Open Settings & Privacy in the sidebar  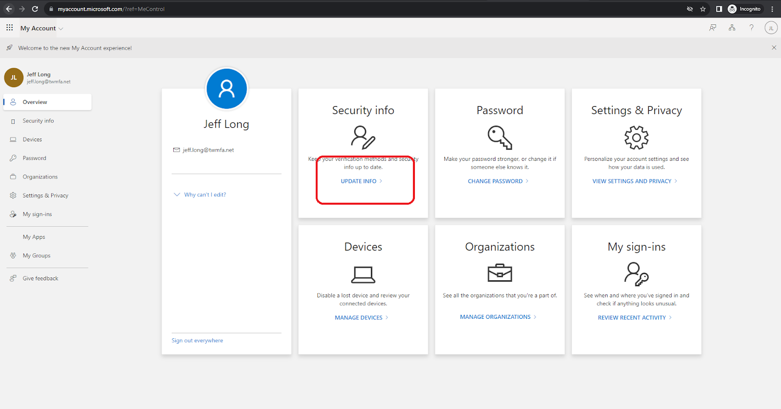(47, 195)
